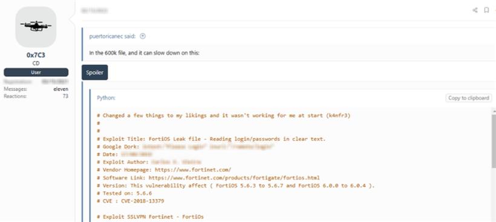Select the User role badge
Image resolution: width=496 pixels, height=222 pixels.
click(x=36, y=72)
